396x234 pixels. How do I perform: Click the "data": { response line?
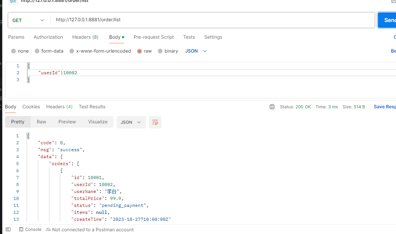point(51,157)
